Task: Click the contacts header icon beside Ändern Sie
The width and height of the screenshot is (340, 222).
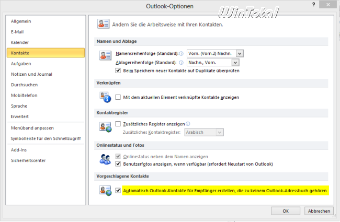Action: pyautogui.click(x=103, y=24)
